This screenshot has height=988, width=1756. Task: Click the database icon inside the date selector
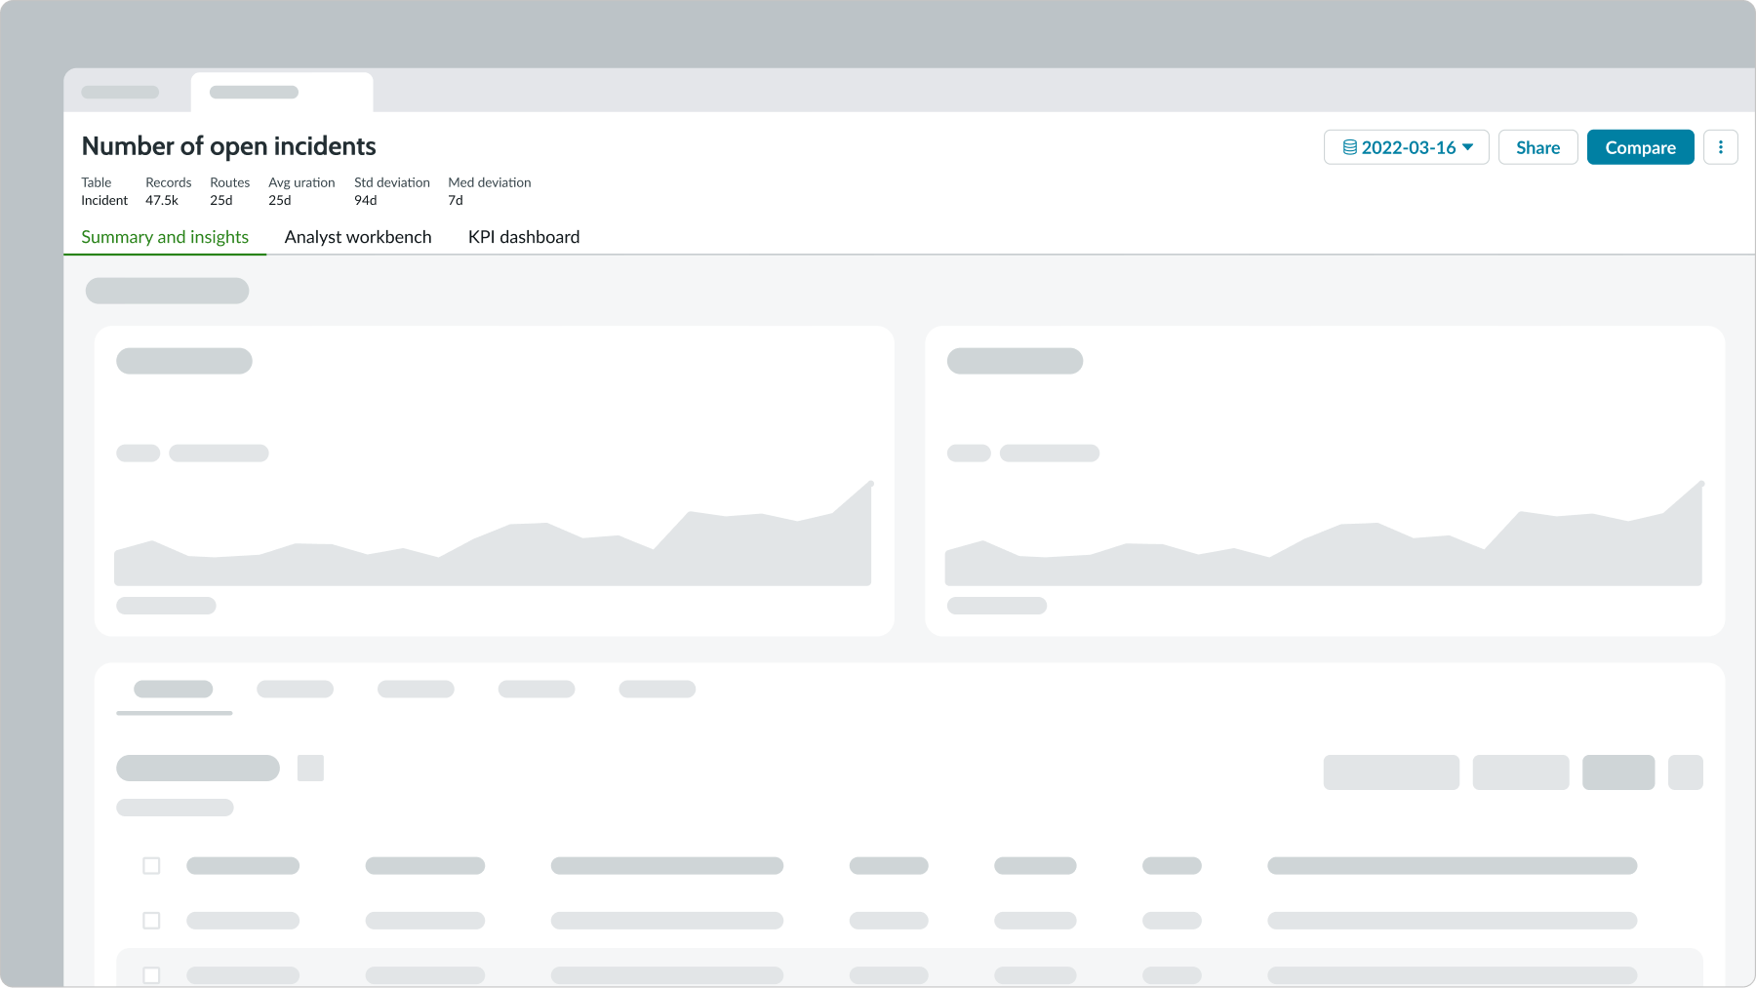tap(1349, 147)
